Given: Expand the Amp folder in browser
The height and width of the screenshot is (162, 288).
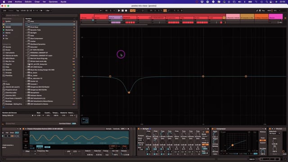Looking at the screenshot, I should click(26, 21).
